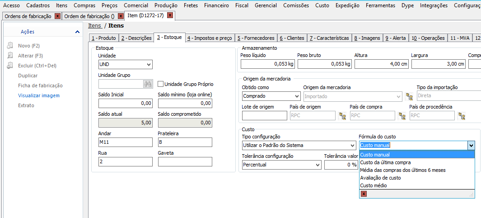Click the Extrato action

tap(26, 105)
